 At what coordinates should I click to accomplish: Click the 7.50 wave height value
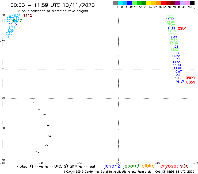tap(9, 33)
